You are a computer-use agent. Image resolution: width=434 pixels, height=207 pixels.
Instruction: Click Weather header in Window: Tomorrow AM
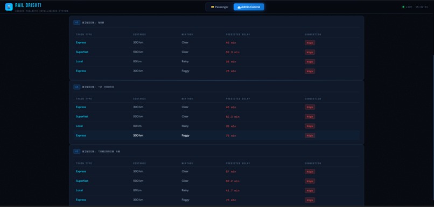tap(187, 163)
